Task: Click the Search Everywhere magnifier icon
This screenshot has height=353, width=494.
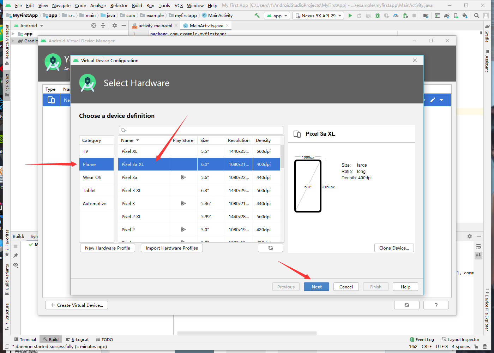Action: 477,16
